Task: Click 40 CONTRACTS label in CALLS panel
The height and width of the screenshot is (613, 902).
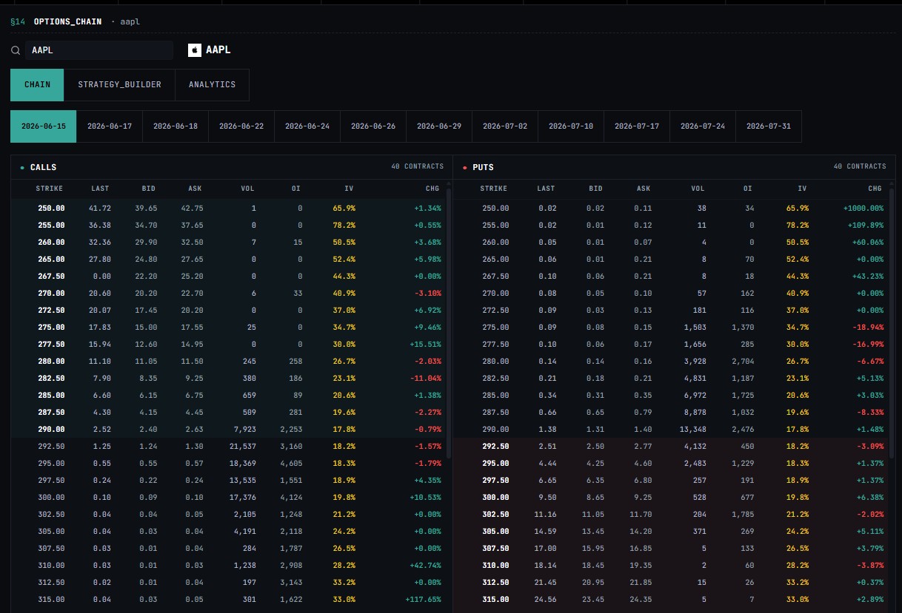Action: tap(418, 166)
